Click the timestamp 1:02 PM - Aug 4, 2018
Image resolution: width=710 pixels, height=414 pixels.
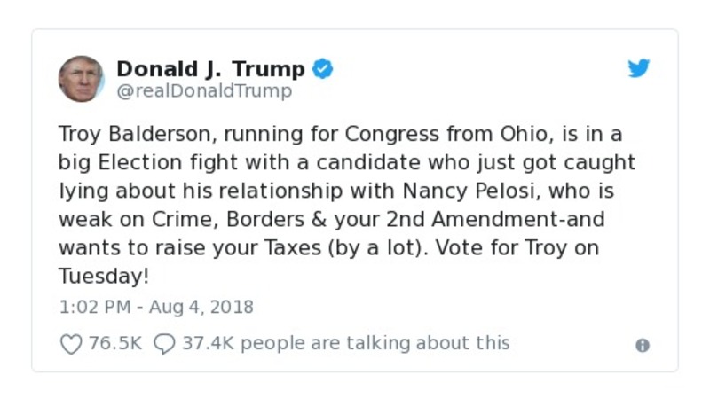(156, 308)
